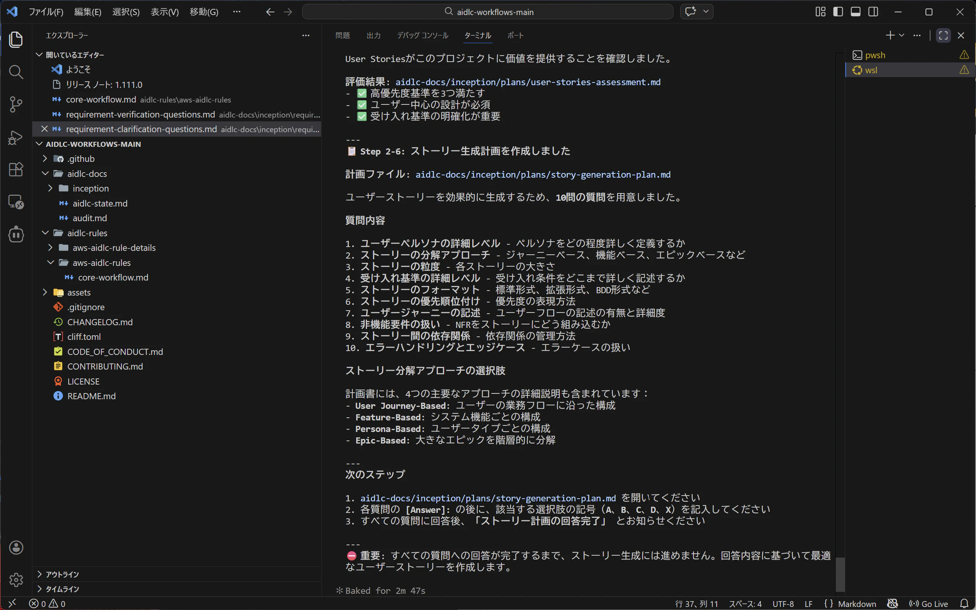Go back with the left arrow
This screenshot has height=610, width=976.
coord(270,12)
